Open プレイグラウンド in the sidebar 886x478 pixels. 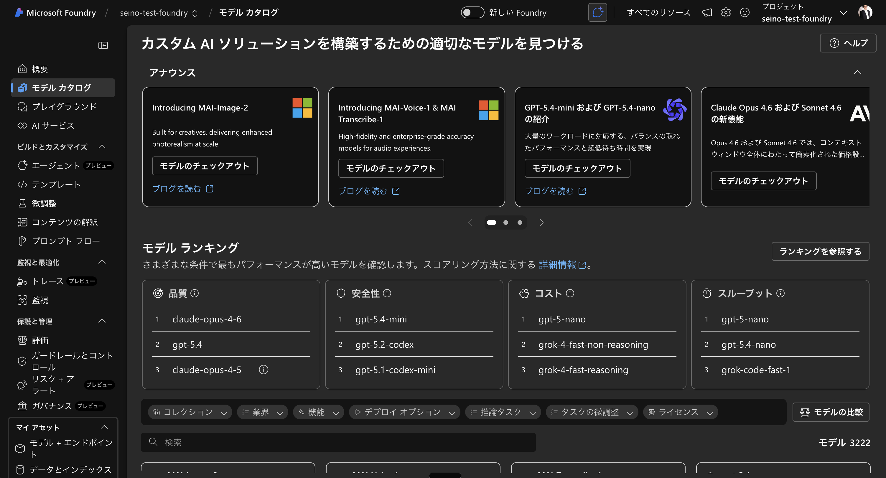point(64,107)
